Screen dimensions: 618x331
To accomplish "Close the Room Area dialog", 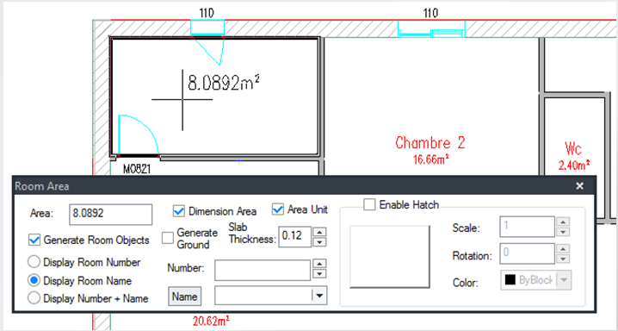I will 579,186.
